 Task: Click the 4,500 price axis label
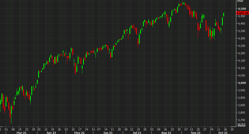pos(242,9)
